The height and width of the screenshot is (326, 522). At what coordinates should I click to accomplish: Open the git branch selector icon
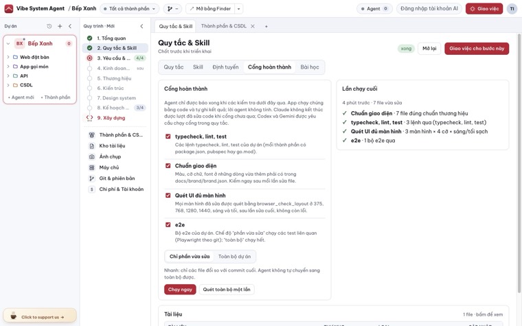point(172,9)
